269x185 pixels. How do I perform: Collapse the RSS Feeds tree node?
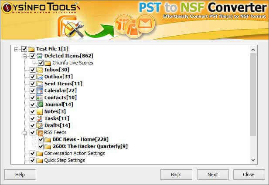point(25,133)
